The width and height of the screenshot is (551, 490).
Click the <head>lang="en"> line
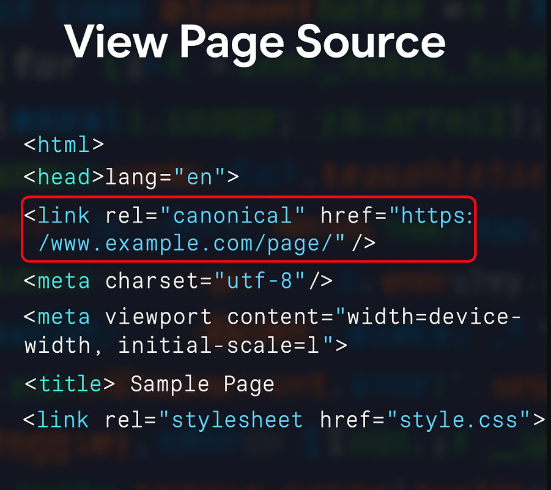[x=131, y=177]
